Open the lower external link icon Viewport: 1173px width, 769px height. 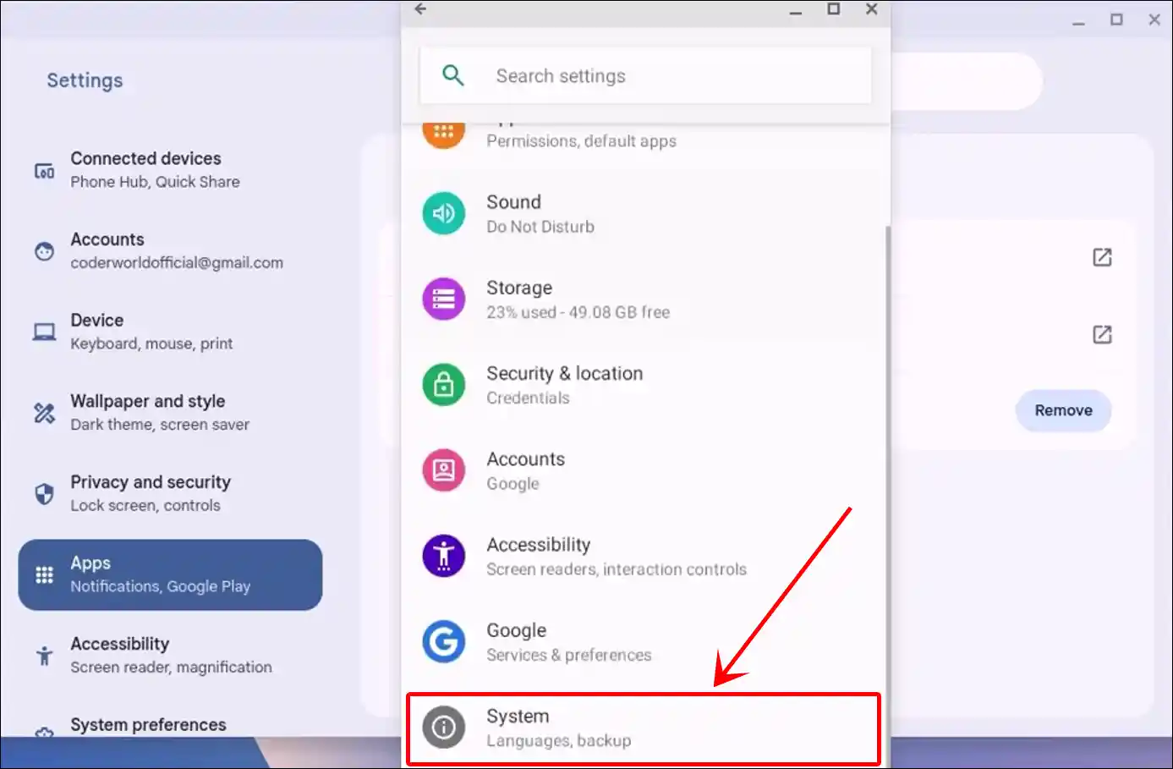tap(1102, 334)
